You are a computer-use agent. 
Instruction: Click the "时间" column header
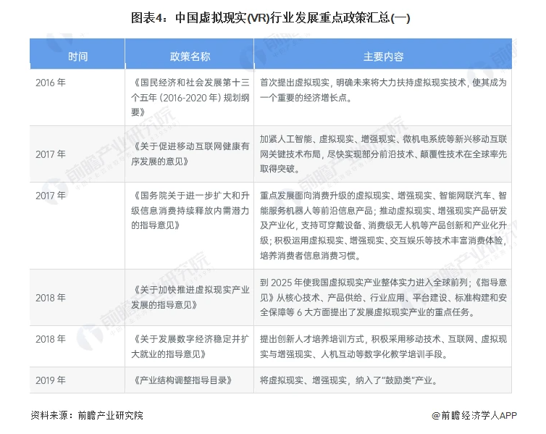[x=77, y=56]
